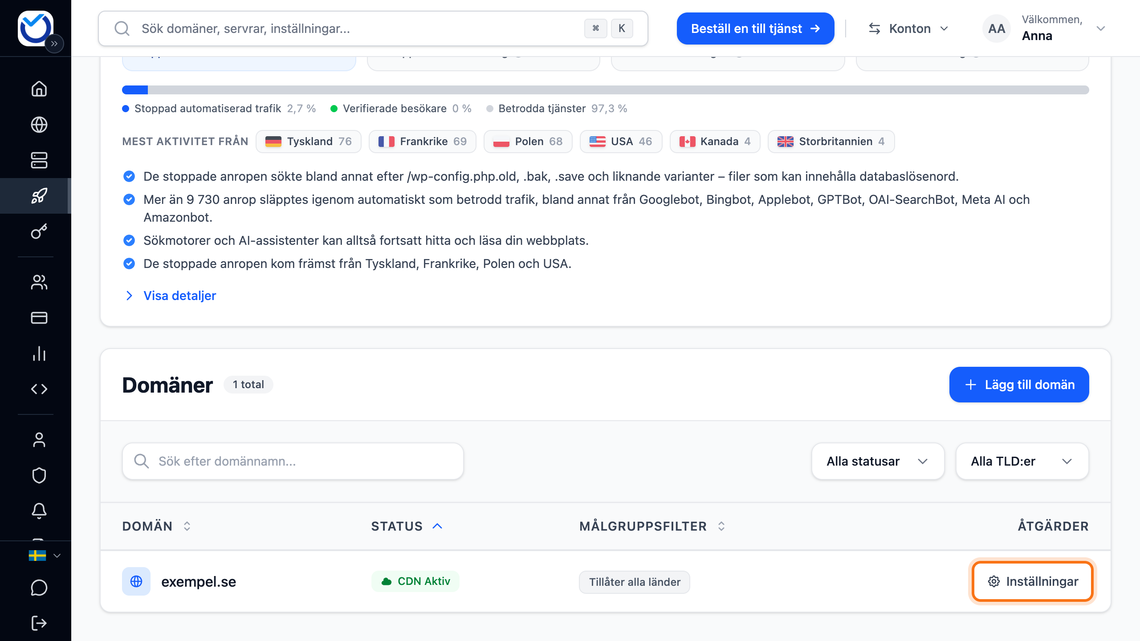This screenshot has height=641, width=1140.
Task: Open the credit card billing icon
Action: (39, 318)
